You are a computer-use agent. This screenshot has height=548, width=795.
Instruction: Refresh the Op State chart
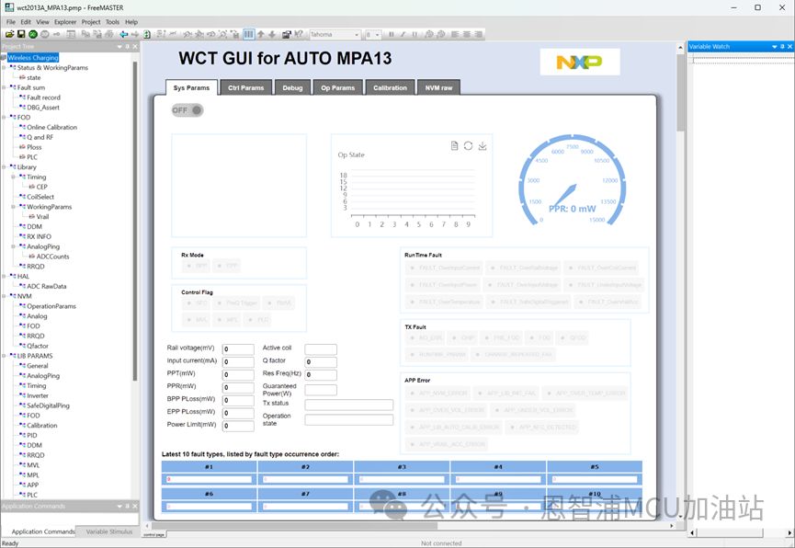coord(468,146)
